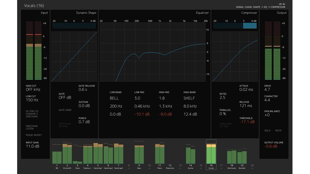The image size is (310, 174).
Task: Toggle Gate Hard mode
Action: [65, 110]
